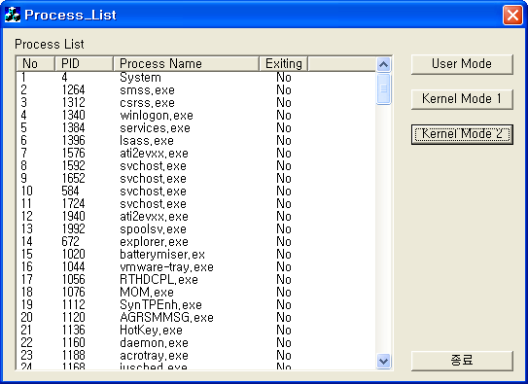This screenshot has width=528, height=384.
Task: Click the 종료 exit button
Action: pos(462,361)
